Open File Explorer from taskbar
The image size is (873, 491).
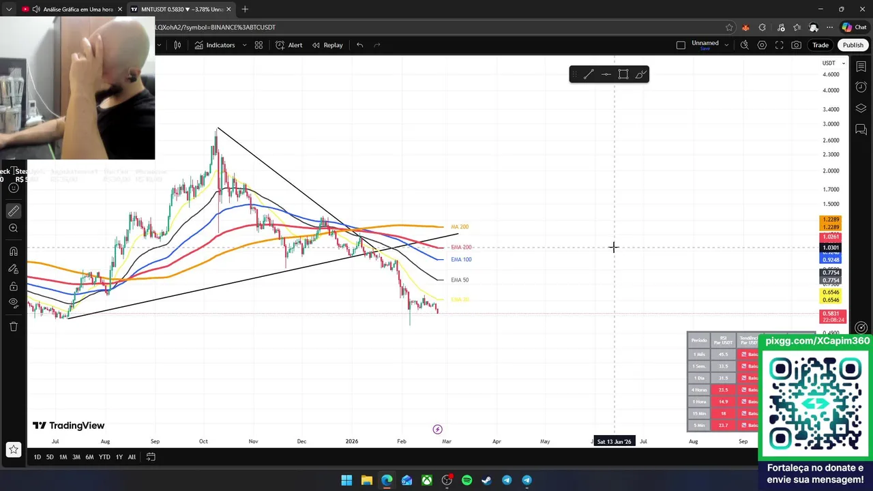366,480
